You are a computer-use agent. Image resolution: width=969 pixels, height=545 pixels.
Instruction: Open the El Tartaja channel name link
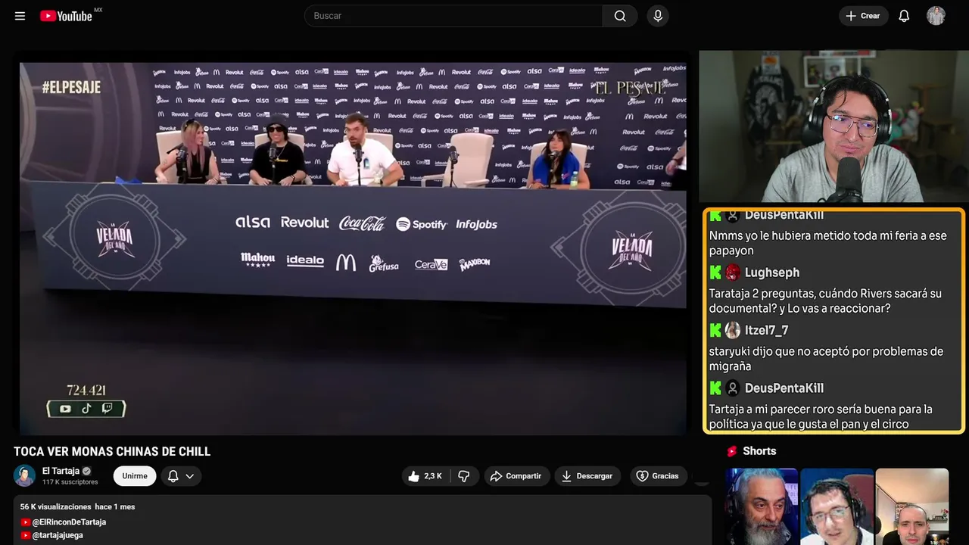click(x=61, y=471)
